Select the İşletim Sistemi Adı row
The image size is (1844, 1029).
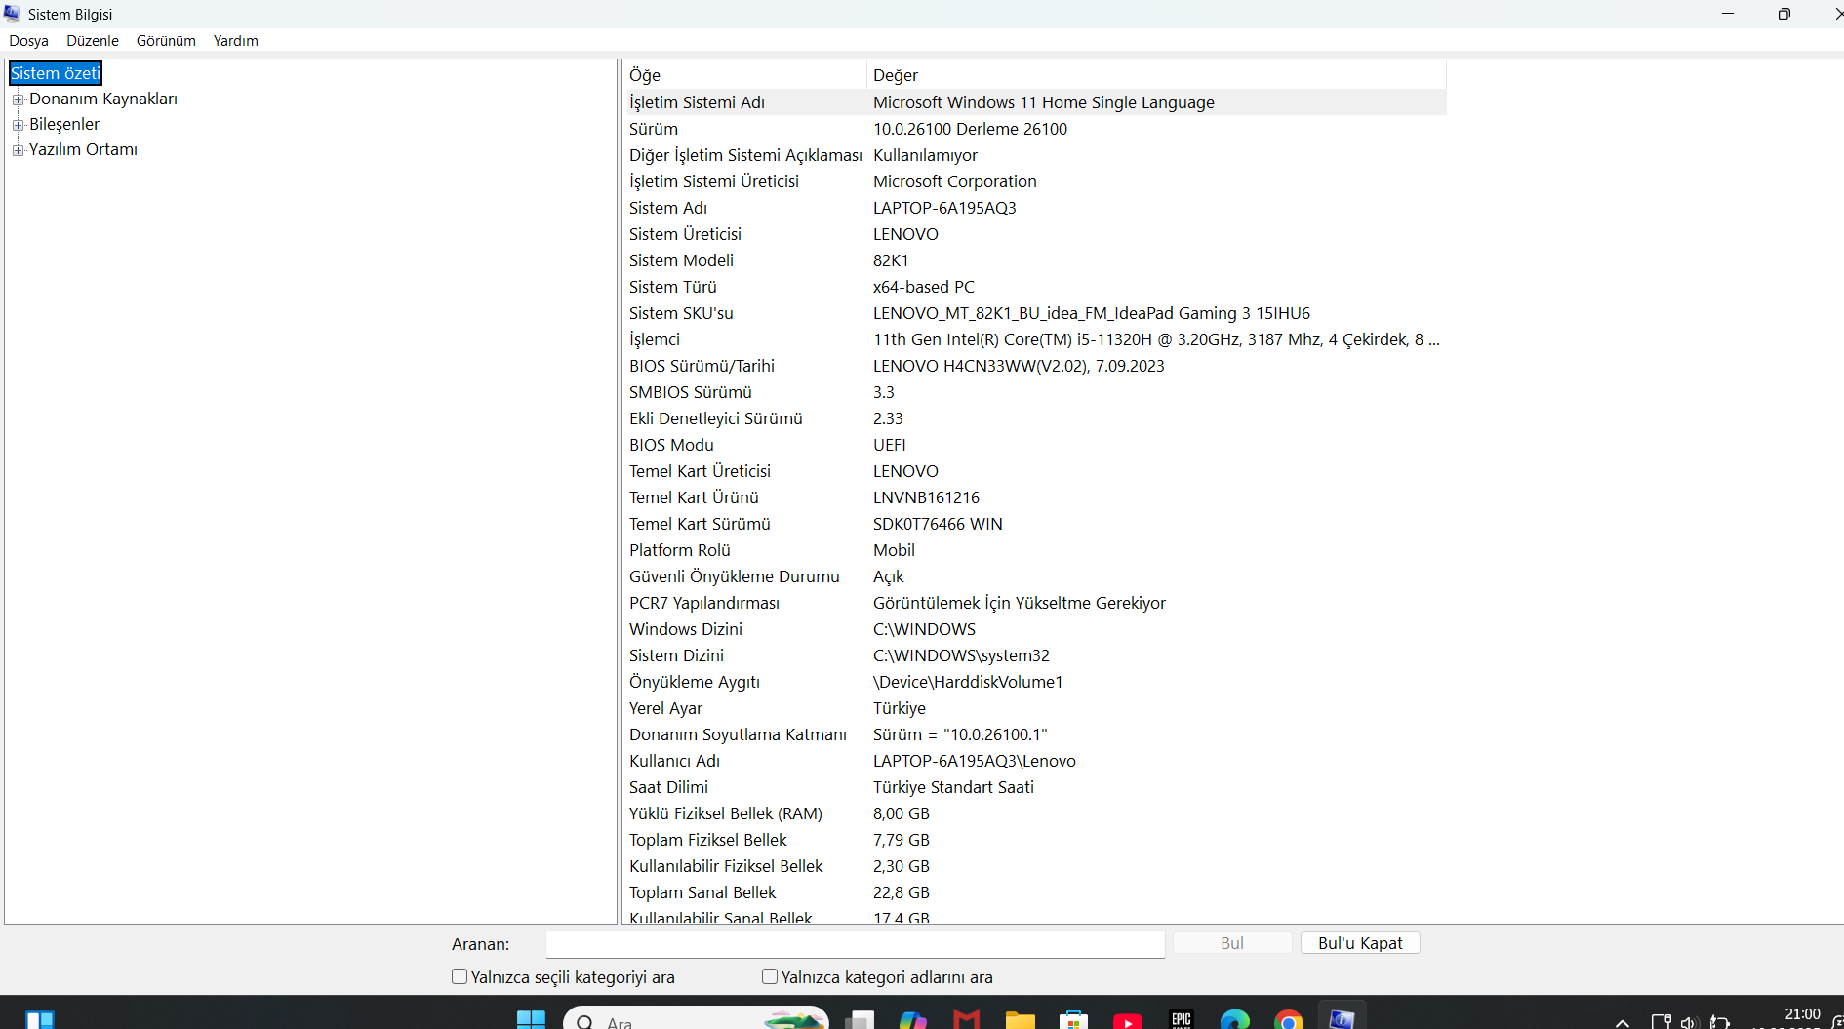click(1035, 102)
